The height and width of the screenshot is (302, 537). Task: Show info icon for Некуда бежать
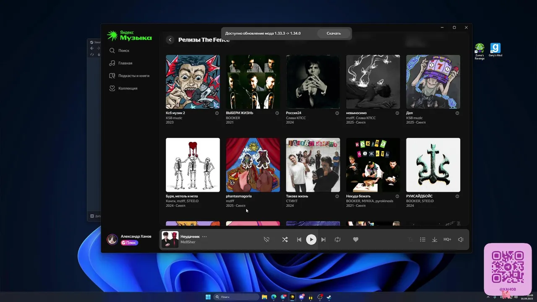[x=397, y=196]
